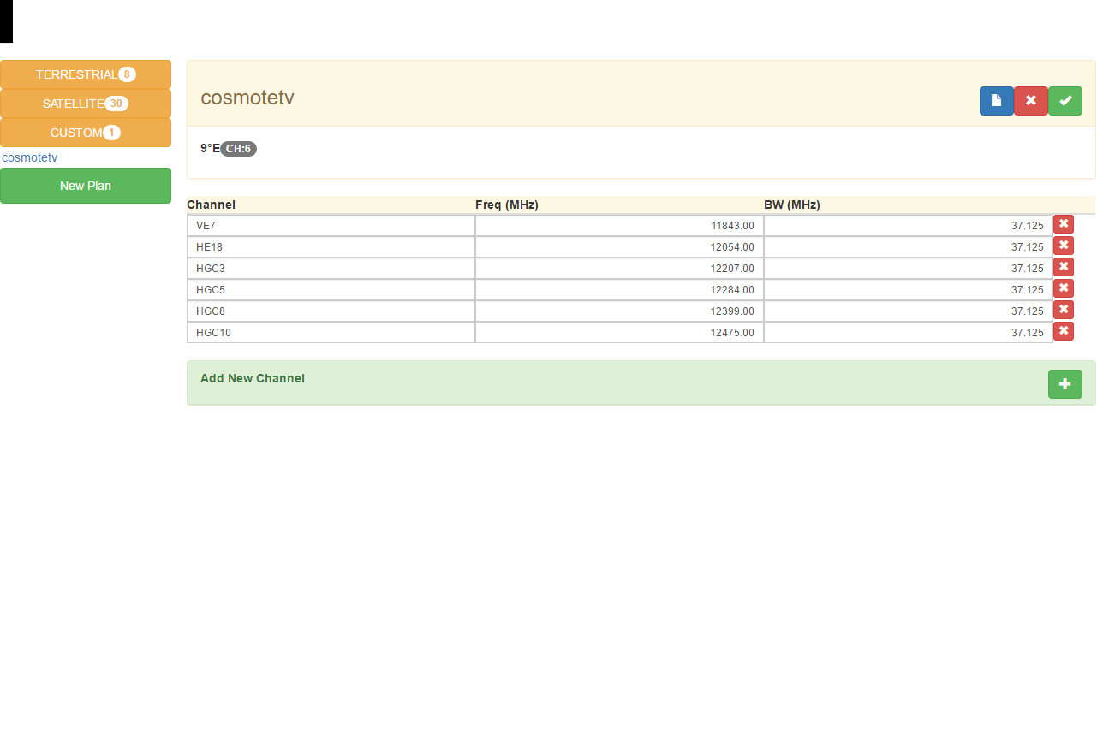Image resolution: width=1109 pixels, height=741 pixels.
Task: Click the 12284.00 frequency field
Action: [619, 290]
